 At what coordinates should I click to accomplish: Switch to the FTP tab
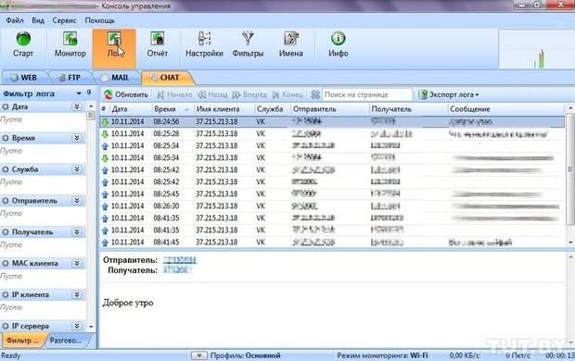pos(70,78)
